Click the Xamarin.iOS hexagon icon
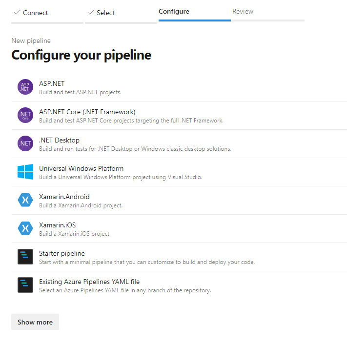 pyautogui.click(x=25, y=228)
